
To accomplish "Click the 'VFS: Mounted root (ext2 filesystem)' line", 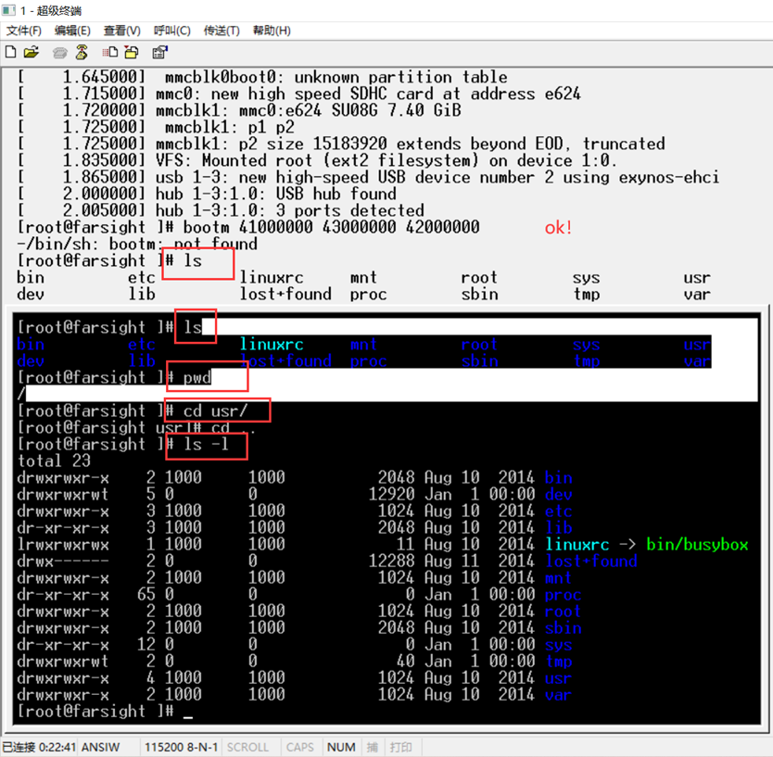I will pyautogui.click(x=317, y=160).
